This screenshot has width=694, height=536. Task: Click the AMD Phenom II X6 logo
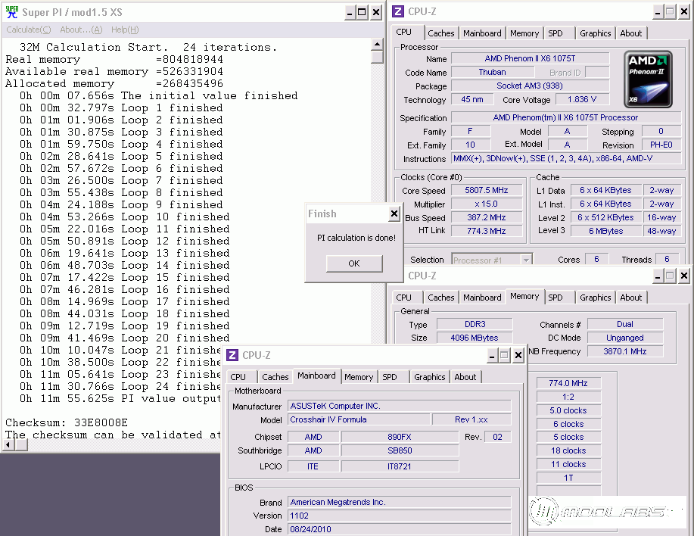pyautogui.click(x=648, y=79)
